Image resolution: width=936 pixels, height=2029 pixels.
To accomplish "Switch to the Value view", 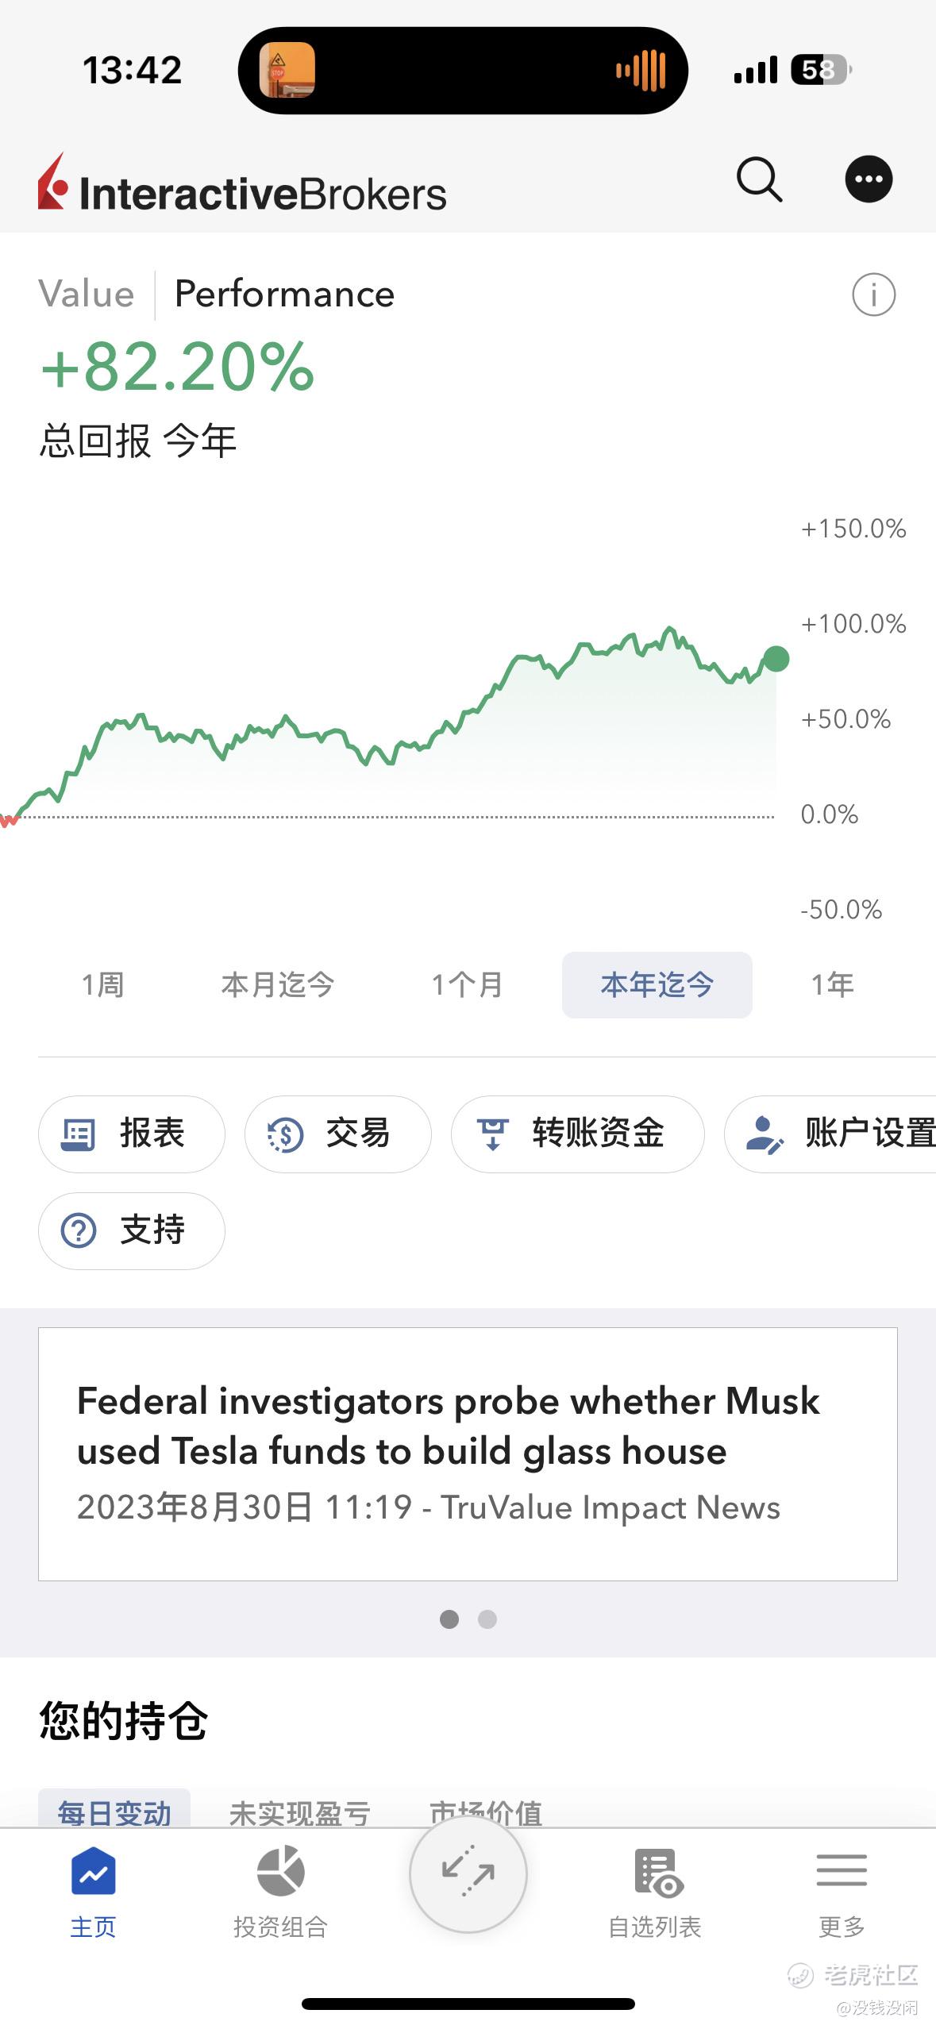I will (87, 295).
